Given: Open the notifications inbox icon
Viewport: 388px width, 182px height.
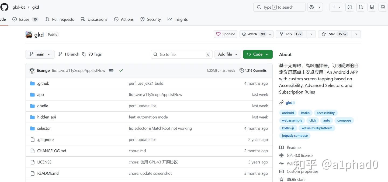Looking at the screenshot, I should pyautogui.click(x=383, y=7).
